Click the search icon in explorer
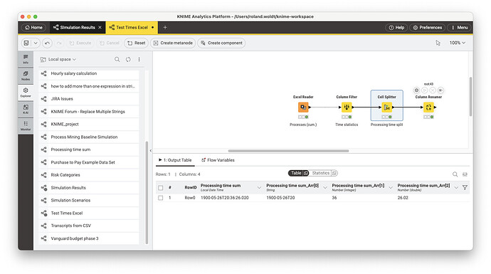Screen dimensions: 491x274 117,59
